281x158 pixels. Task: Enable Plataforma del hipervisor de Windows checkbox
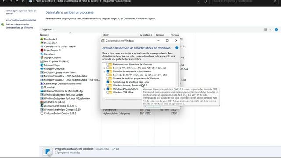pos(108,65)
